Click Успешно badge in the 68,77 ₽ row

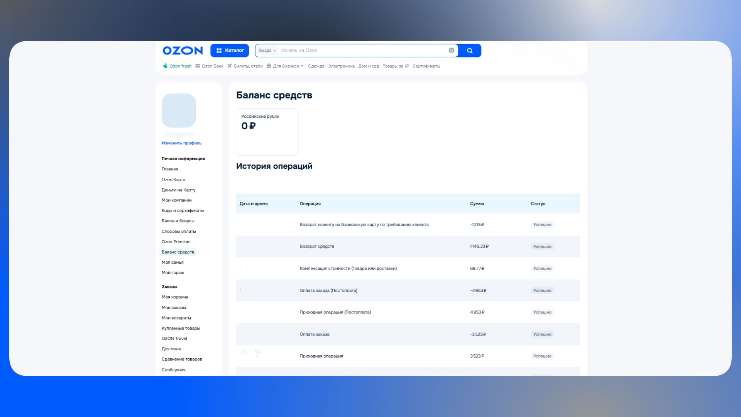(x=542, y=268)
